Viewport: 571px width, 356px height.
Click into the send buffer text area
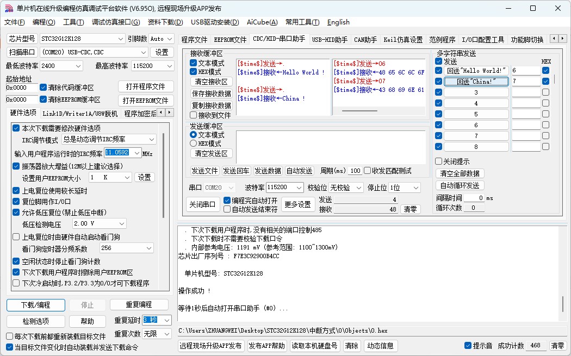pyautogui.click(x=331, y=147)
